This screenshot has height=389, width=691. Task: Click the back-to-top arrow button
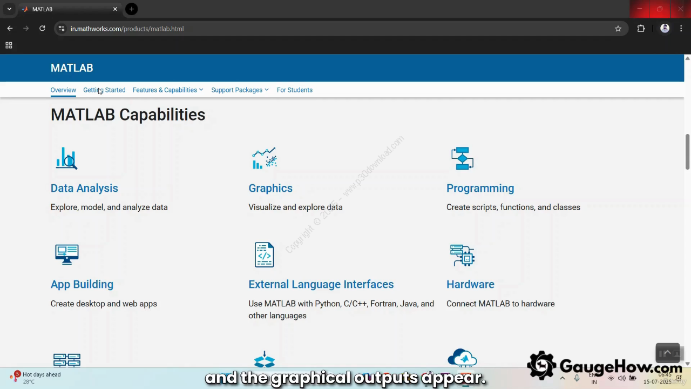tap(667, 353)
